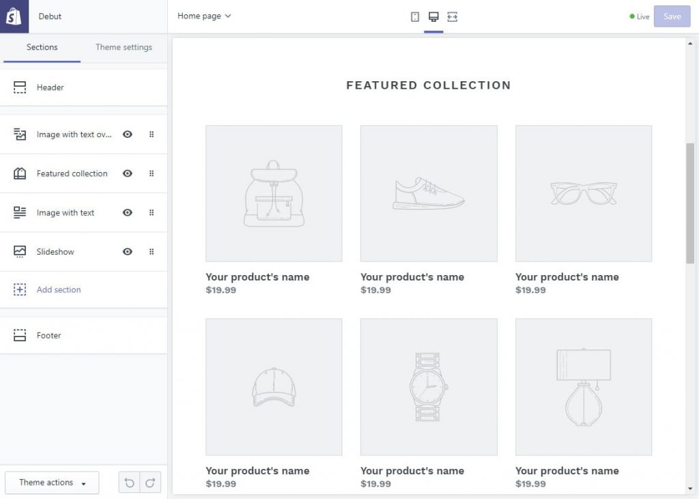Click the backpack product thumbnail

[274, 193]
